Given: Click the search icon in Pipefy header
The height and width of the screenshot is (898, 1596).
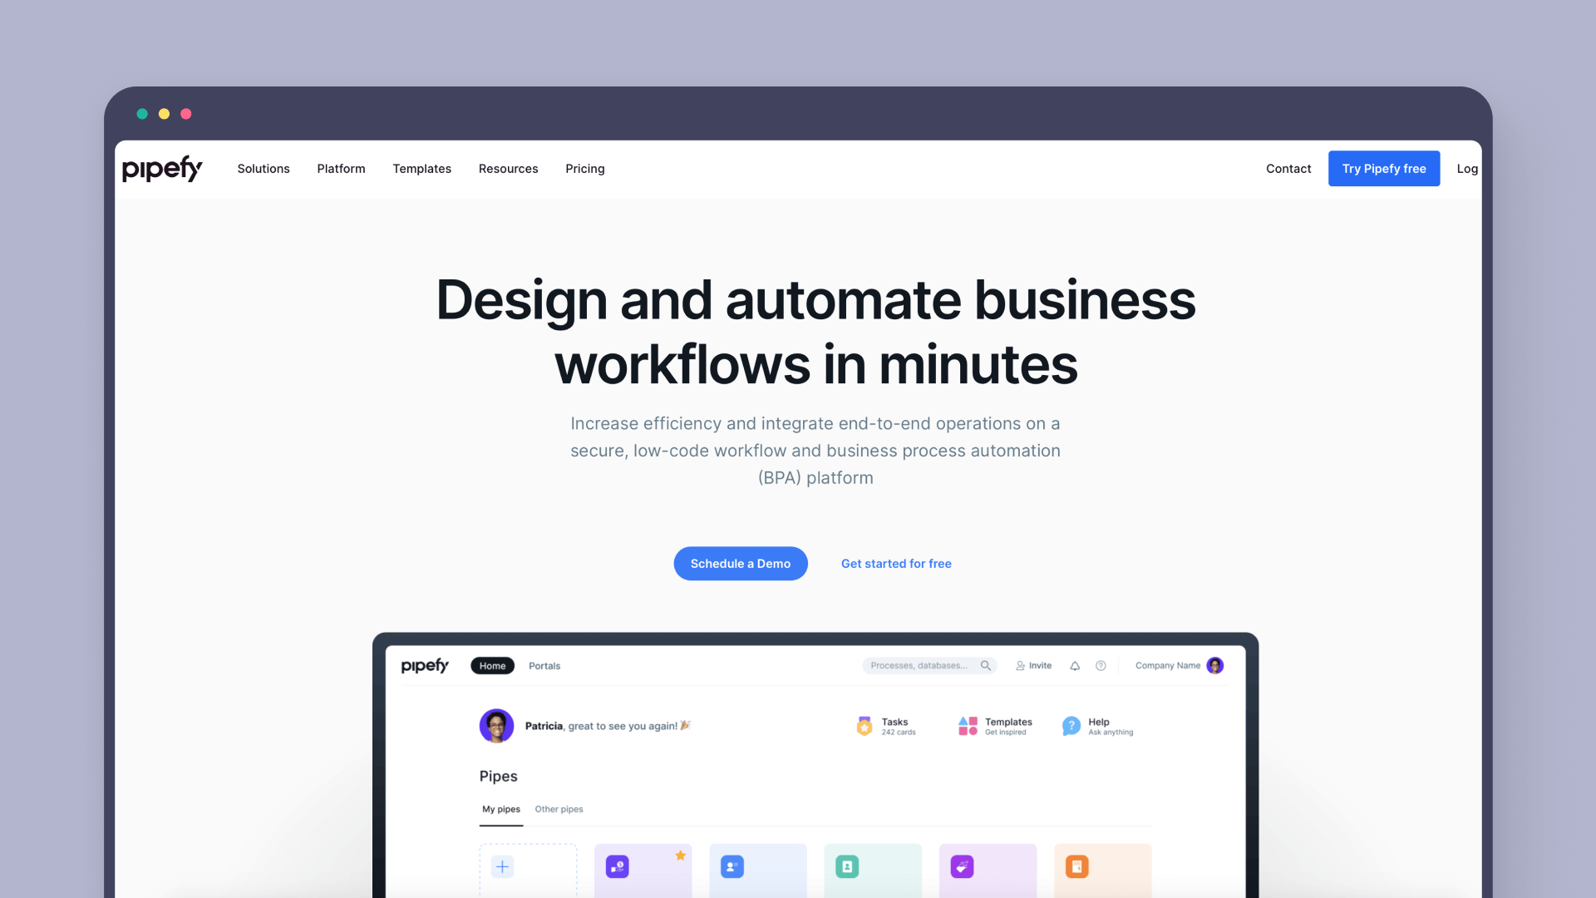Looking at the screenshot, I should point(988,665).
